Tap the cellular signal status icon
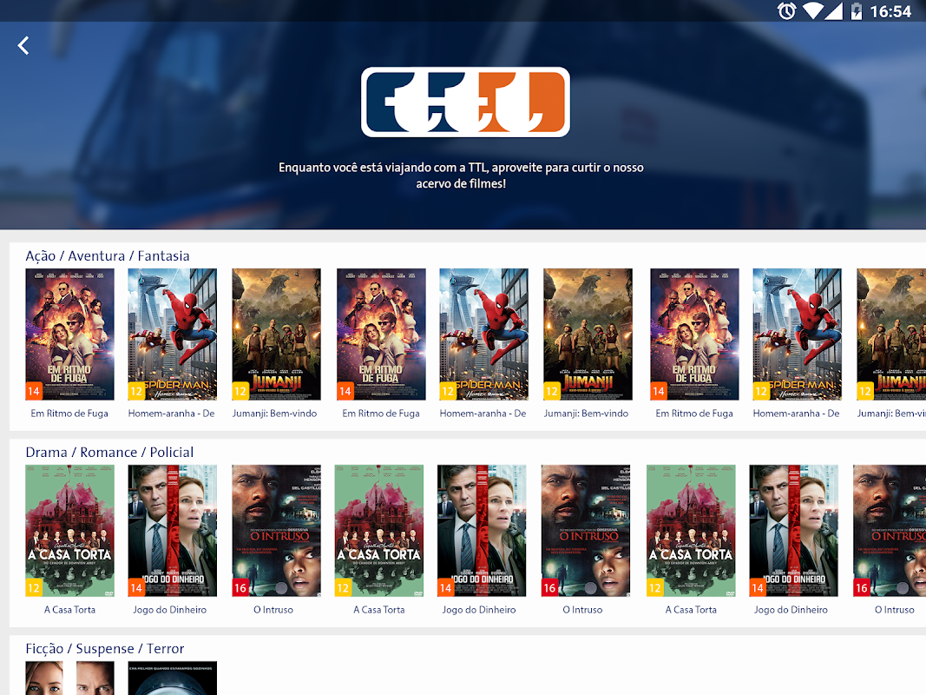The height and width of the screenshot is (695, 926). tap(833, 10)
